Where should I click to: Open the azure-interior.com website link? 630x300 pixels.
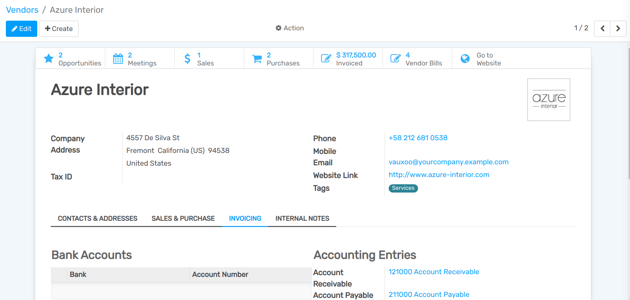(x=439, y=175)
